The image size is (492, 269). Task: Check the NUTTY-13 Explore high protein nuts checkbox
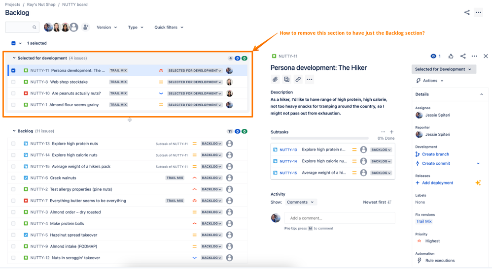coord(13,144)
